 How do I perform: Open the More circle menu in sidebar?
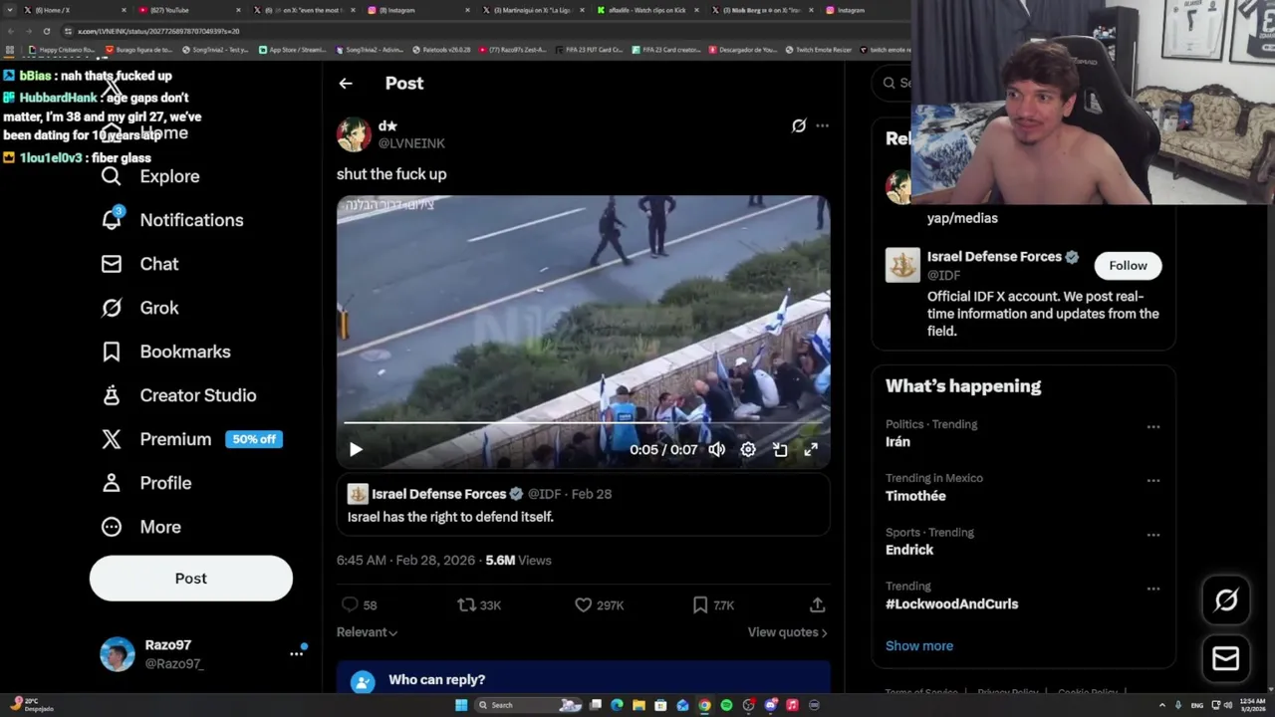coord(140,527)
